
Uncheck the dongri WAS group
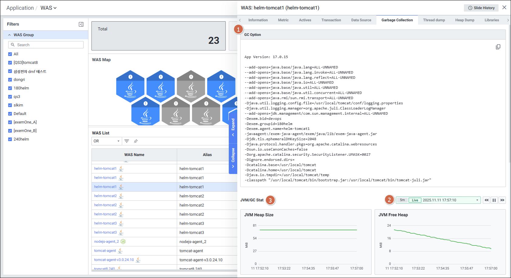(x=10, y=80)
